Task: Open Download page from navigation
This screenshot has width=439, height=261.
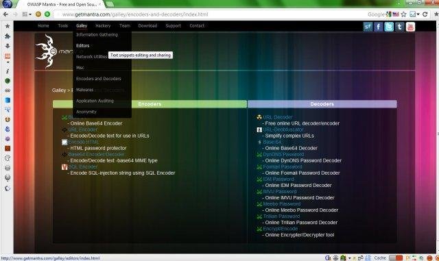Action: click(147, 26)
